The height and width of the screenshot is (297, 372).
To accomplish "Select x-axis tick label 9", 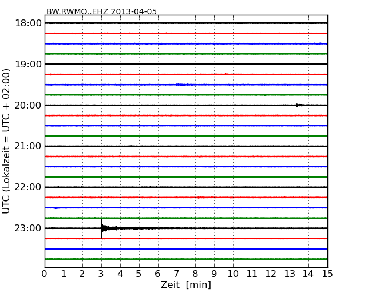I will pos(214,274).
